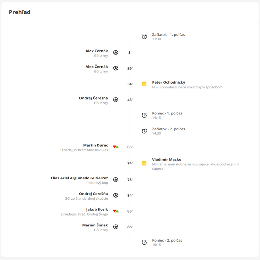Click the clock icon for second half start
This screenshot has height=260, width=260.
point(144,131)
